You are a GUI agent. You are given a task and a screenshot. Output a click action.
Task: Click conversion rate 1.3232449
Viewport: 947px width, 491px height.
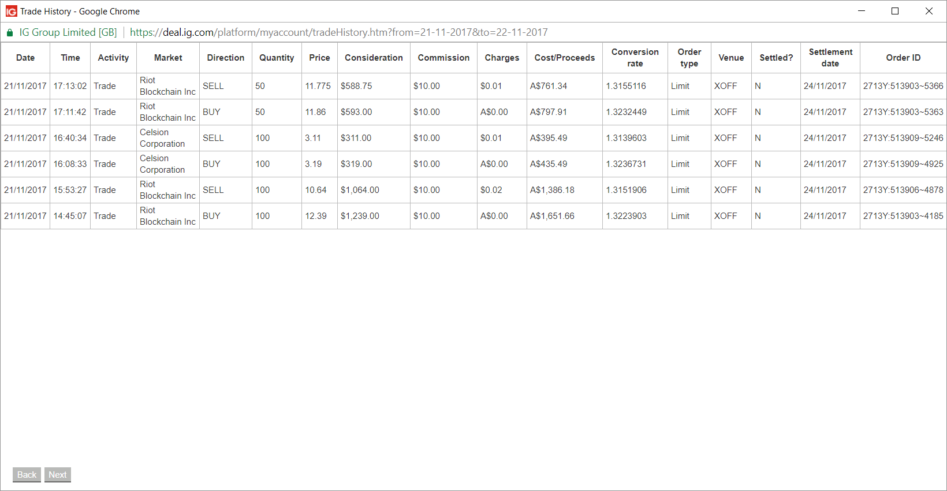626,112
